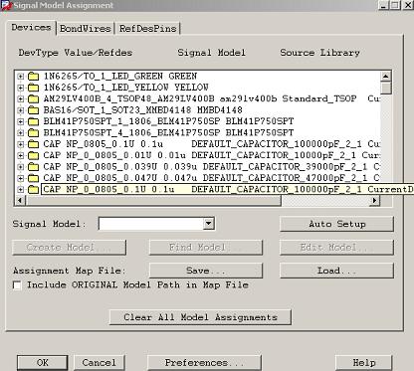Click the horizontal scrollbar thumb of device list
The height and width of the screenshot is (371, 414).
pos(153,200)
